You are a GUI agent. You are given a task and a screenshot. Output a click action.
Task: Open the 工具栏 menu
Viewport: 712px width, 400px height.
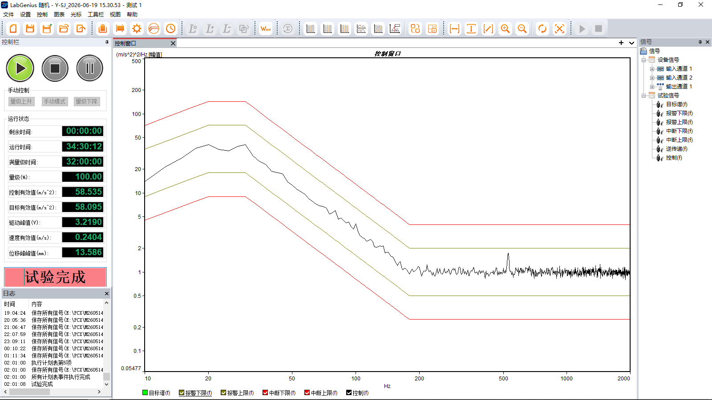tap(96, 14)
